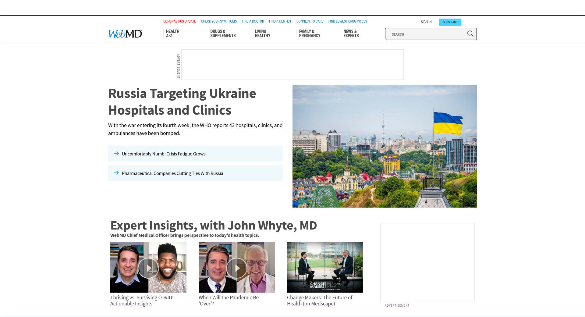Open the Coronavirus Update link
Viewport: 585px width, 317px height.
click(x=179, y=21)
